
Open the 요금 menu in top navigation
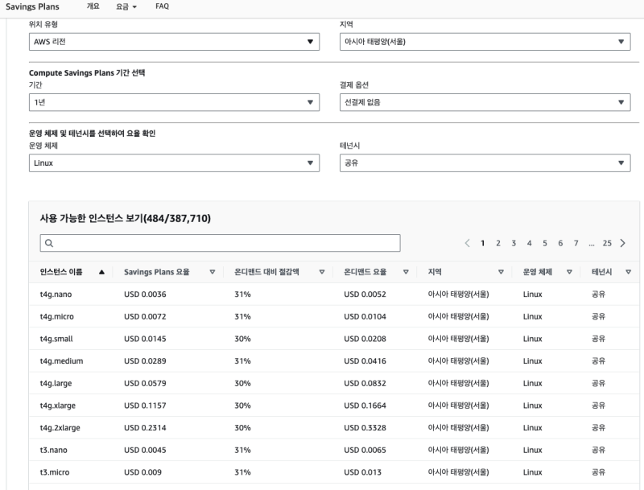point(126,6)
